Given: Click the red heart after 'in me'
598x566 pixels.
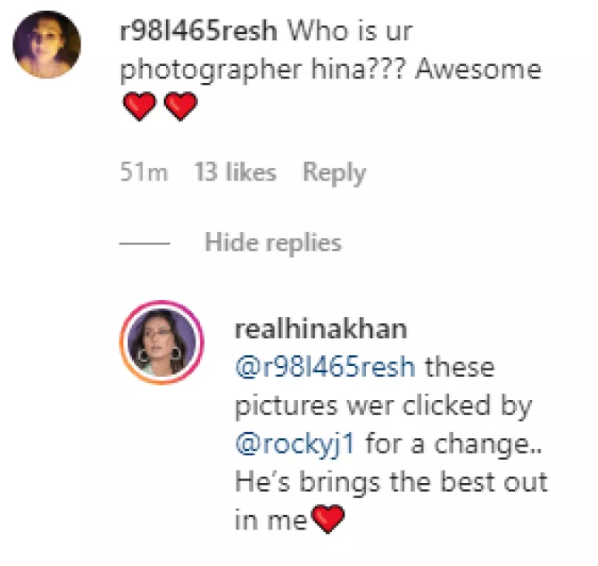Looking at the screenshot, I should click(329, 520).
